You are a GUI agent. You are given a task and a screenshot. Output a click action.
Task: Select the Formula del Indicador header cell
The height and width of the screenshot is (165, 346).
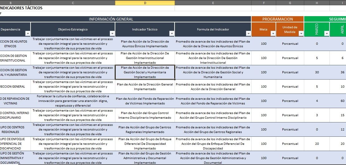[213, 30]
